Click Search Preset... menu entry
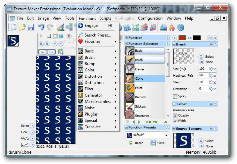Image resolution: width=237 pixels, height=164 pixels. (x=98, y=35)
